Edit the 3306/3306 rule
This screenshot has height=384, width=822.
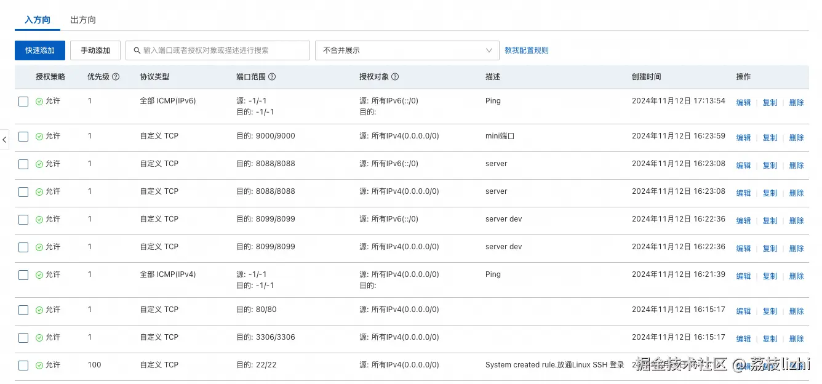click(744, 339)
